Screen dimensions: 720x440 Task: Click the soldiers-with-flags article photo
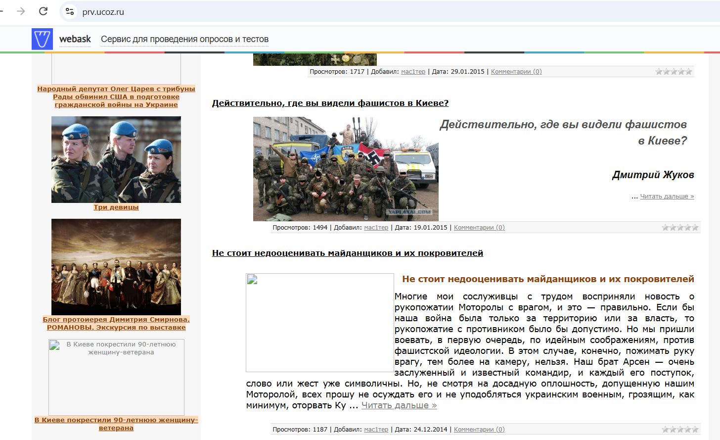click(x=346, y=169)
